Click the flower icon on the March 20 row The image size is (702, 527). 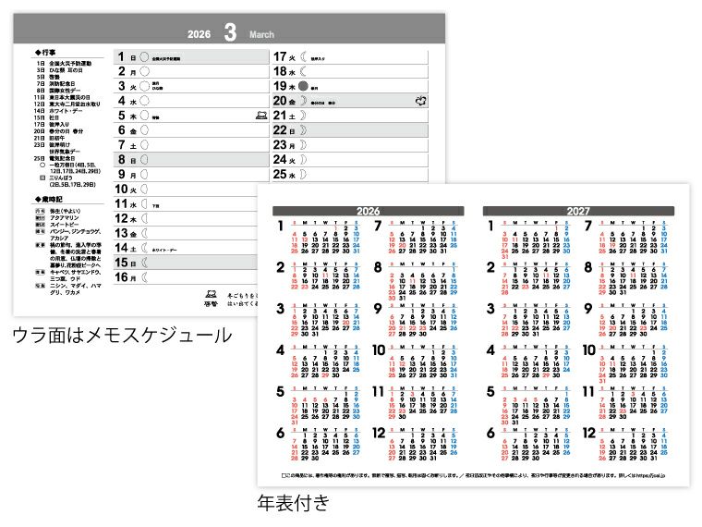pyautogui.click(x=421, y=101)
